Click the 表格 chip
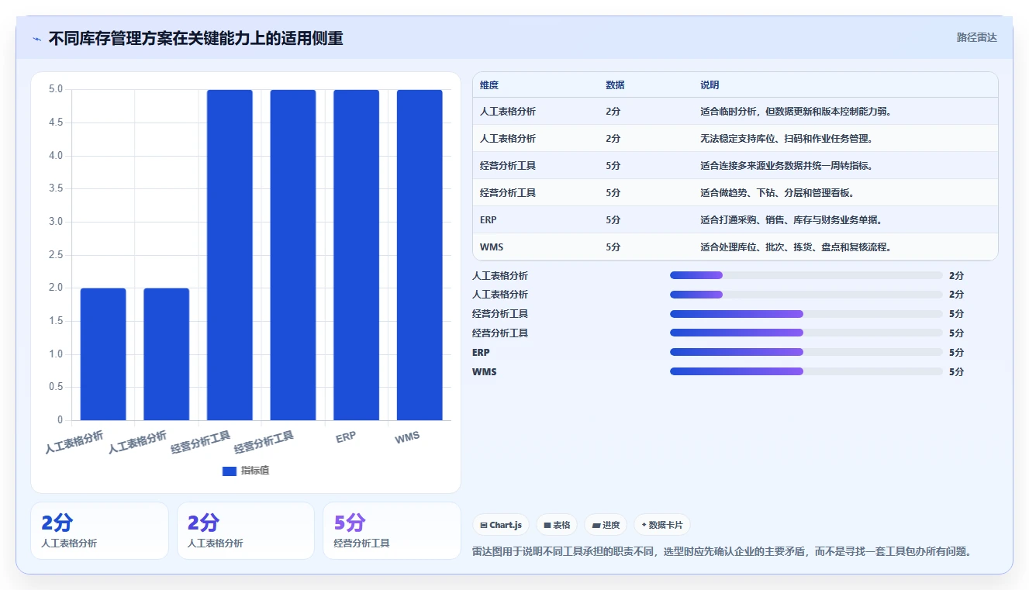Image resolution: width=1029 pixels, height=590 pixels. click(557, 525)
